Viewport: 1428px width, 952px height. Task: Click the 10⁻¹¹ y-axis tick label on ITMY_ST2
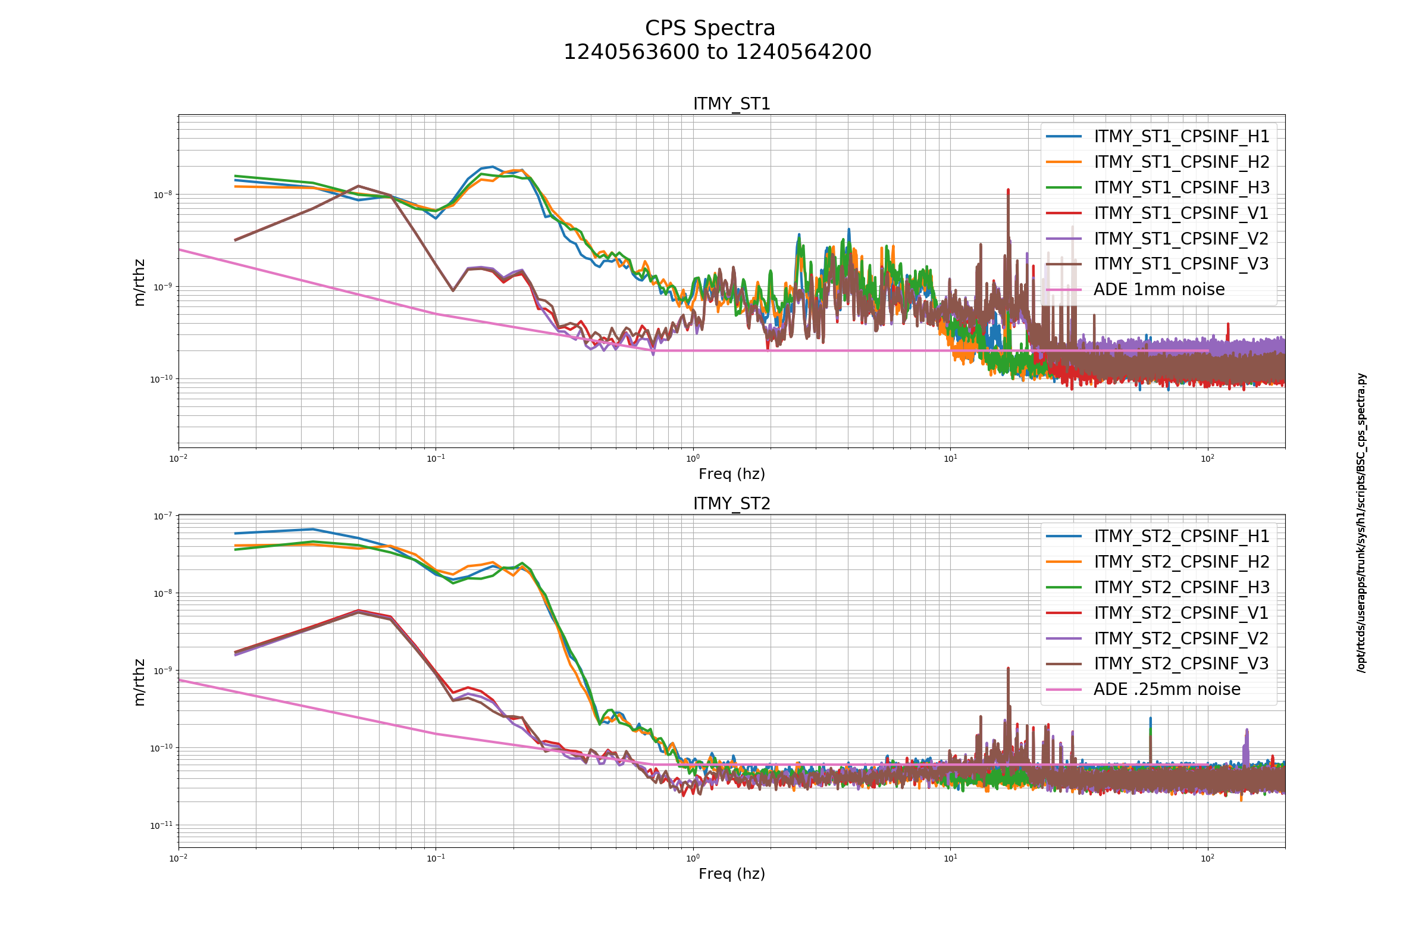tap(161, 825)
